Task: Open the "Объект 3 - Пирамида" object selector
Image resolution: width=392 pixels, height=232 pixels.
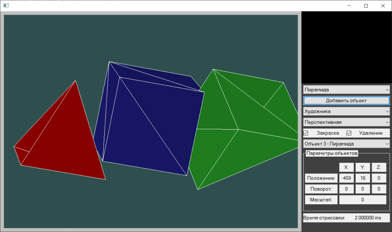Action: coord(346,143)
